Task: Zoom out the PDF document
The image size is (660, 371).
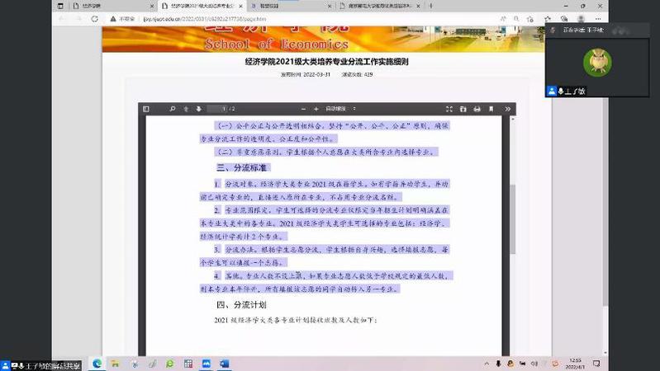Action: coord(305,109)
